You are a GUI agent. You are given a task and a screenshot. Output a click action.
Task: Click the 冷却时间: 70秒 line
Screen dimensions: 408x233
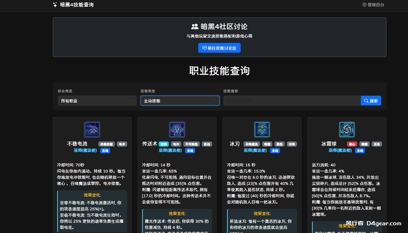[x=71, y=165]
